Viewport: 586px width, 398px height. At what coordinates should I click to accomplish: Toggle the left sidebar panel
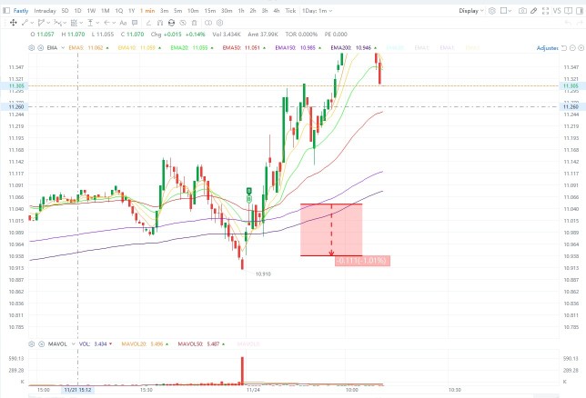click(x=6, y=11)
